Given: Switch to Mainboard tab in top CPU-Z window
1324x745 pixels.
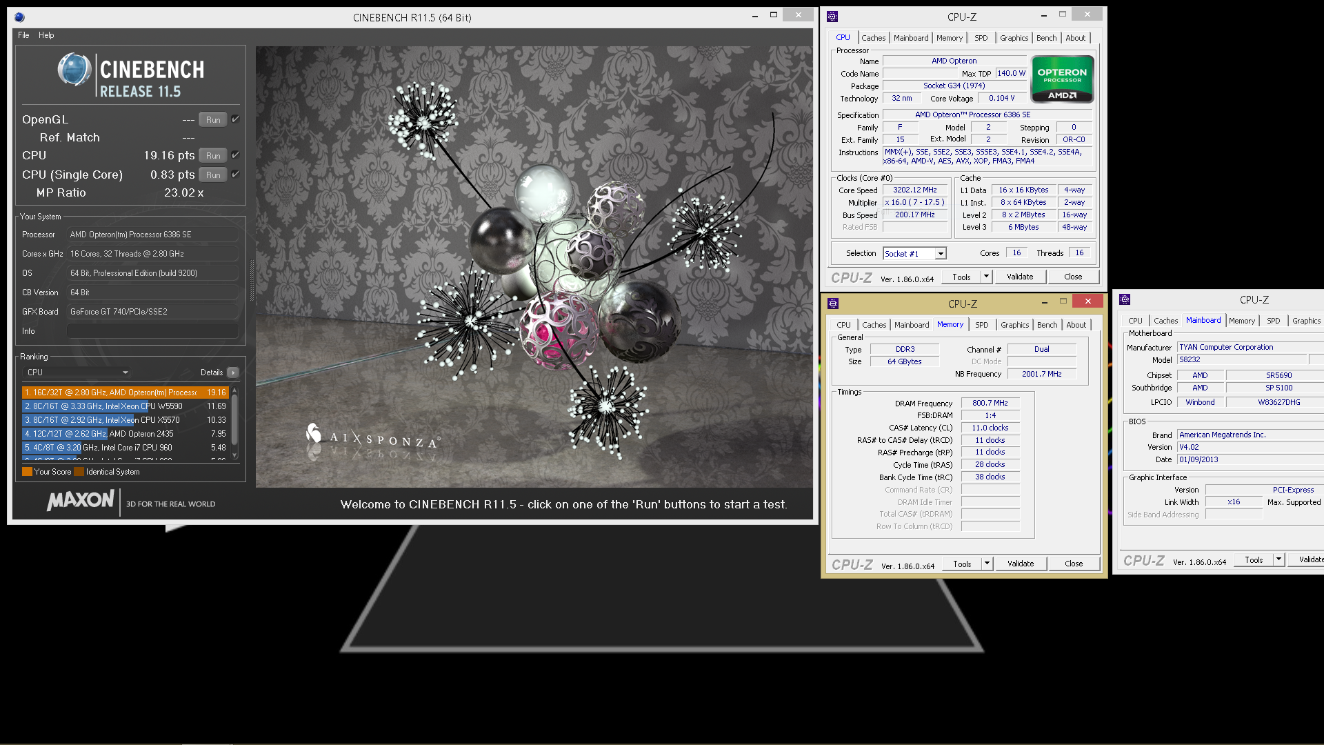Looking at the screenshot, I should 911,38.
